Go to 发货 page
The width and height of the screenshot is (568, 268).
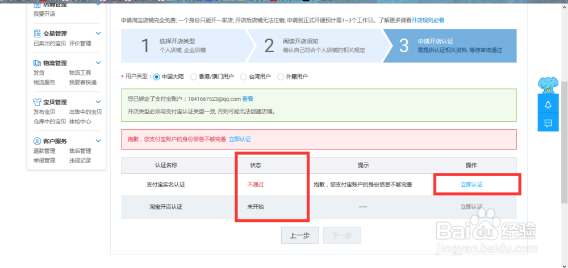[x=39, y=73]
